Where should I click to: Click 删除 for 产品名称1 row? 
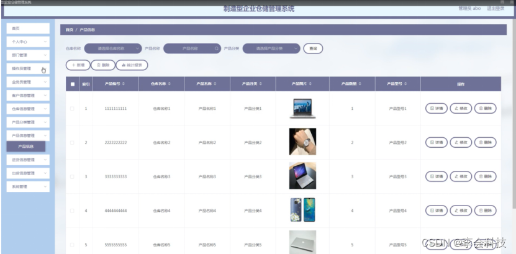coord(486,108)
